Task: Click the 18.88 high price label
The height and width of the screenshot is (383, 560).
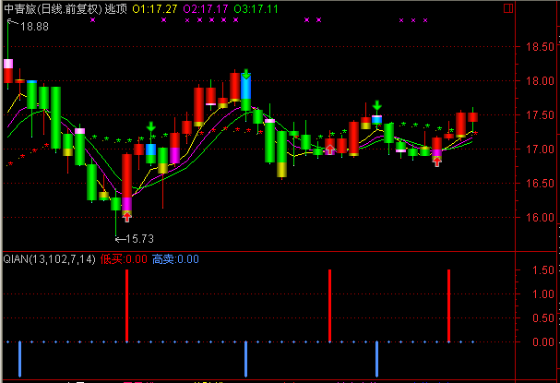Action: [35, 27]
